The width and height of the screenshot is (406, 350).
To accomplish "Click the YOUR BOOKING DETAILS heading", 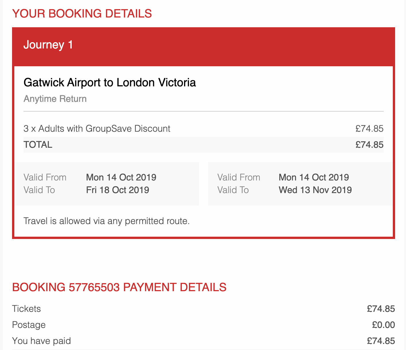I will point(82,14).
